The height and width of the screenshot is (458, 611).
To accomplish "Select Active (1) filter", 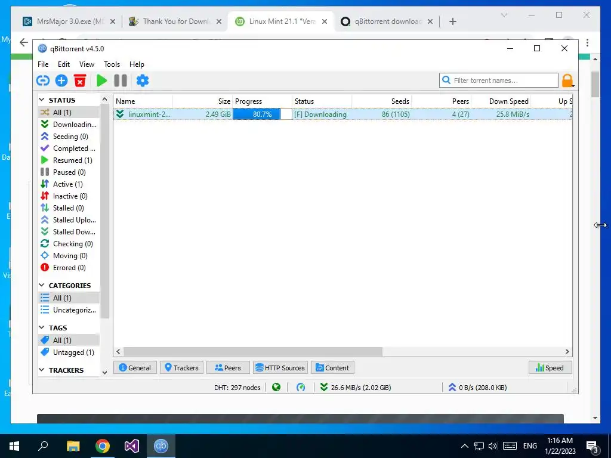I will coord(69,184).
